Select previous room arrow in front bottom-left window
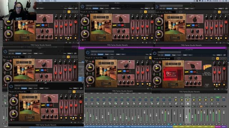This screenshot has width=229, height=128. (23, 97)
